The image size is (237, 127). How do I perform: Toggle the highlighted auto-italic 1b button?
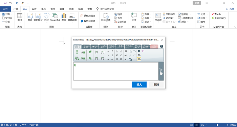click(139, 59)
